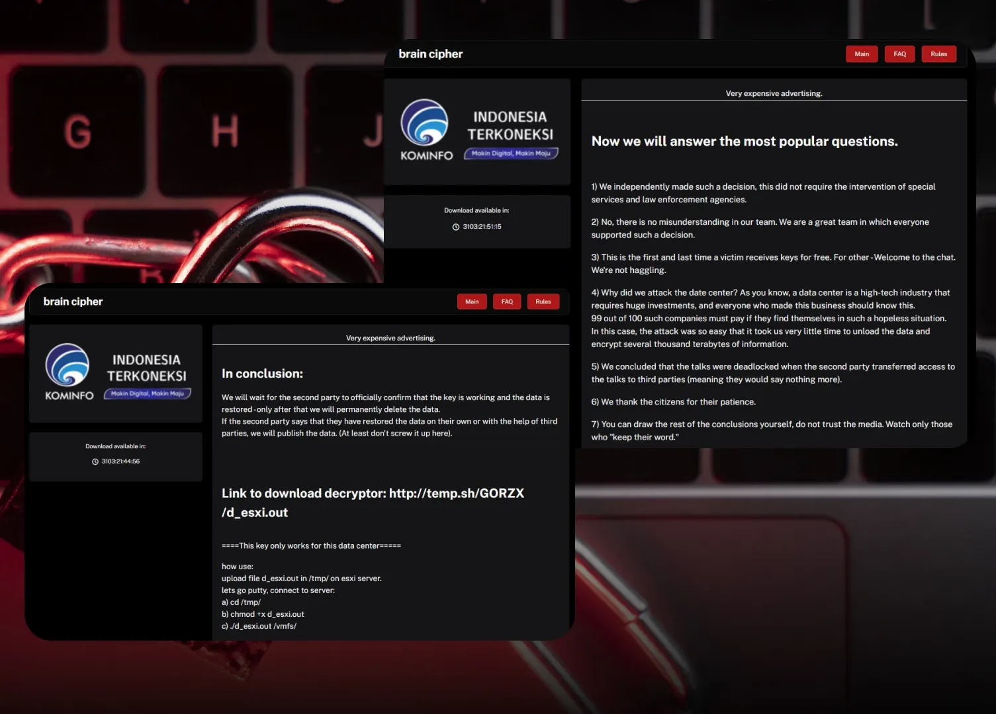Select FAQ in the In conclusion window
Screen dimensions: 996x714
click(x=507, y=301)
